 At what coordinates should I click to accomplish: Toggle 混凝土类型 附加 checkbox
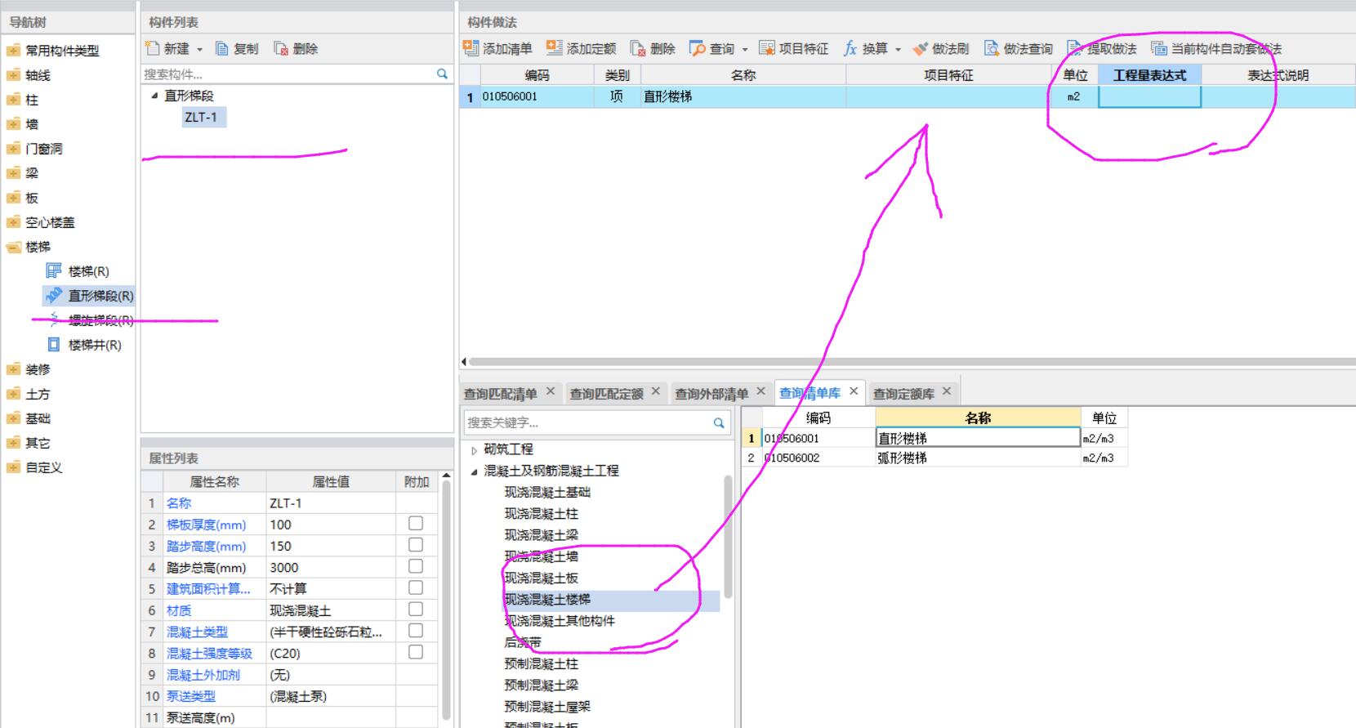pyautogui.click(x=416, y=631)
